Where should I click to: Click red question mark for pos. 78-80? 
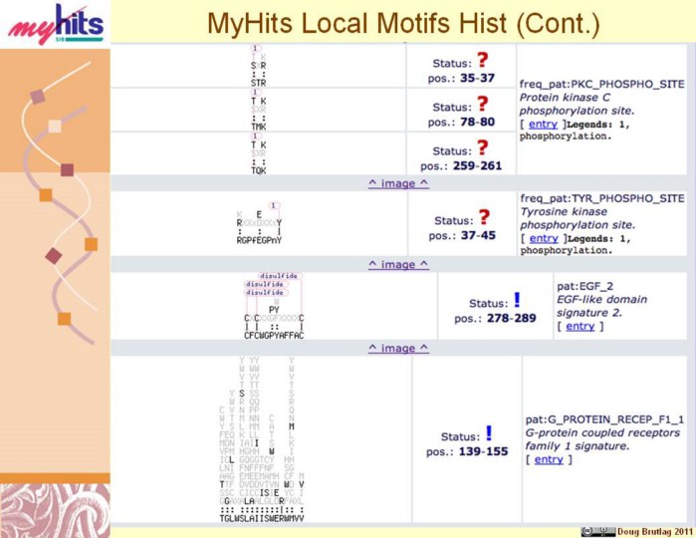point(483,105)
